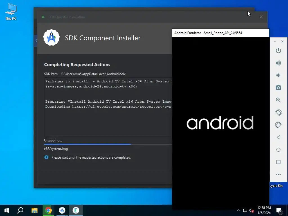Screen dimensions: 288x216
Task: Click the emulator power button
Action: pos(278,51)
